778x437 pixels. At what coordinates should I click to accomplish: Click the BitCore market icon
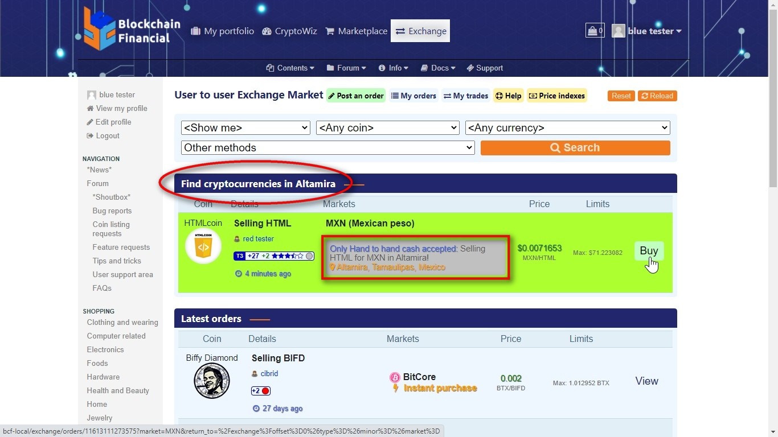(395, 377)
